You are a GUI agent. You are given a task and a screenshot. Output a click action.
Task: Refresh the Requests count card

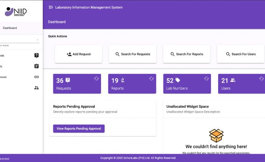(96, 79)
